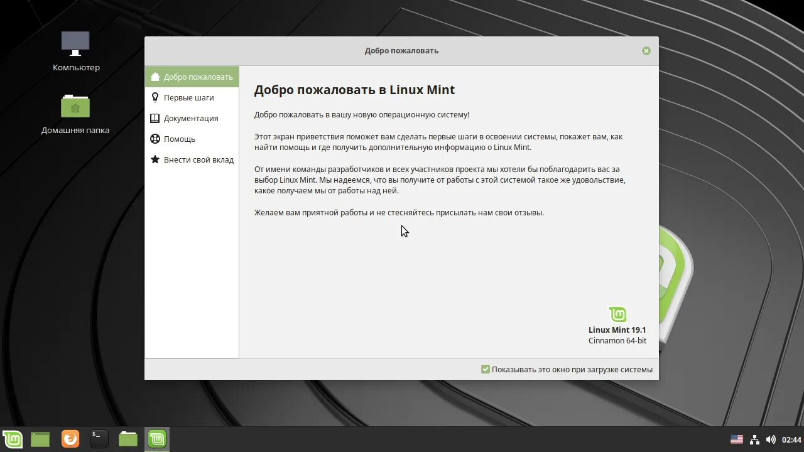Select the Welcome window taskbar button
Image resolution: width=804 pixels, height=452 pixels.
coord(157,439)
